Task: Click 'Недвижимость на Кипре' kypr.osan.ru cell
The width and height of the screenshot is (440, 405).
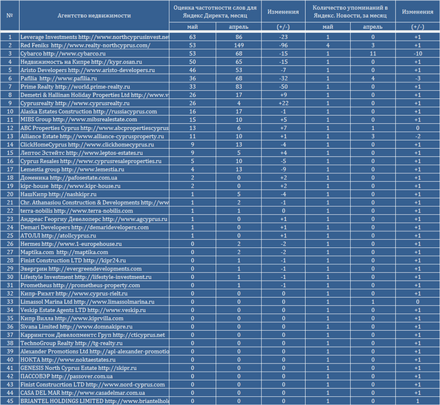Action: (94, 62)
